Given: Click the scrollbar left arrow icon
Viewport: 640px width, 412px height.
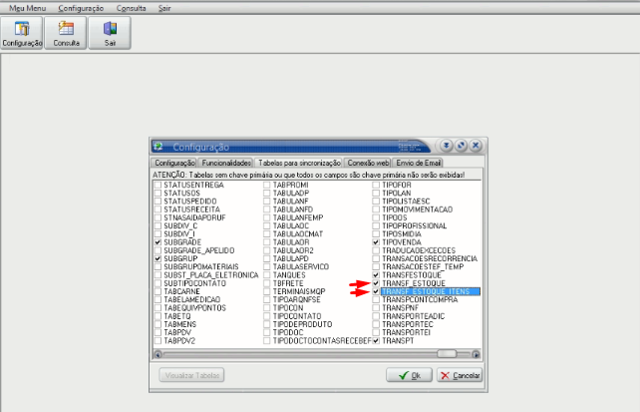Looking at the screenshot, I should point(158,354).
